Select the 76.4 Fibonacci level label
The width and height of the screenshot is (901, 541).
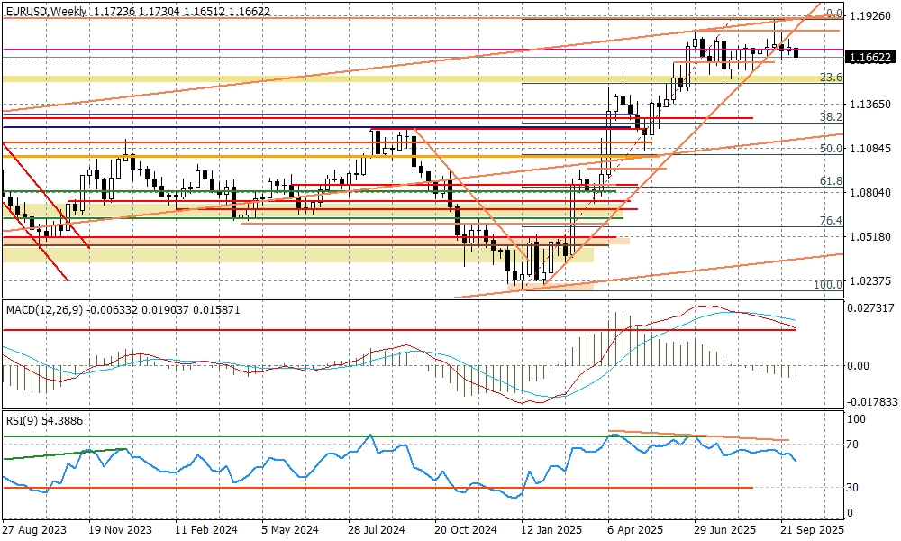pyautogui.click(x=830, y=221)
